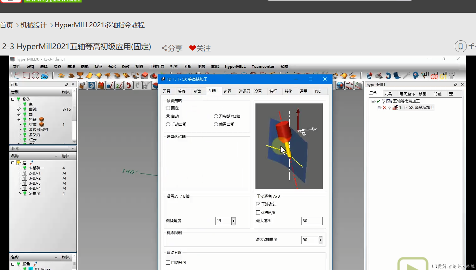
Task: Open the NC tab in dialog
Action: pos(318,91)
